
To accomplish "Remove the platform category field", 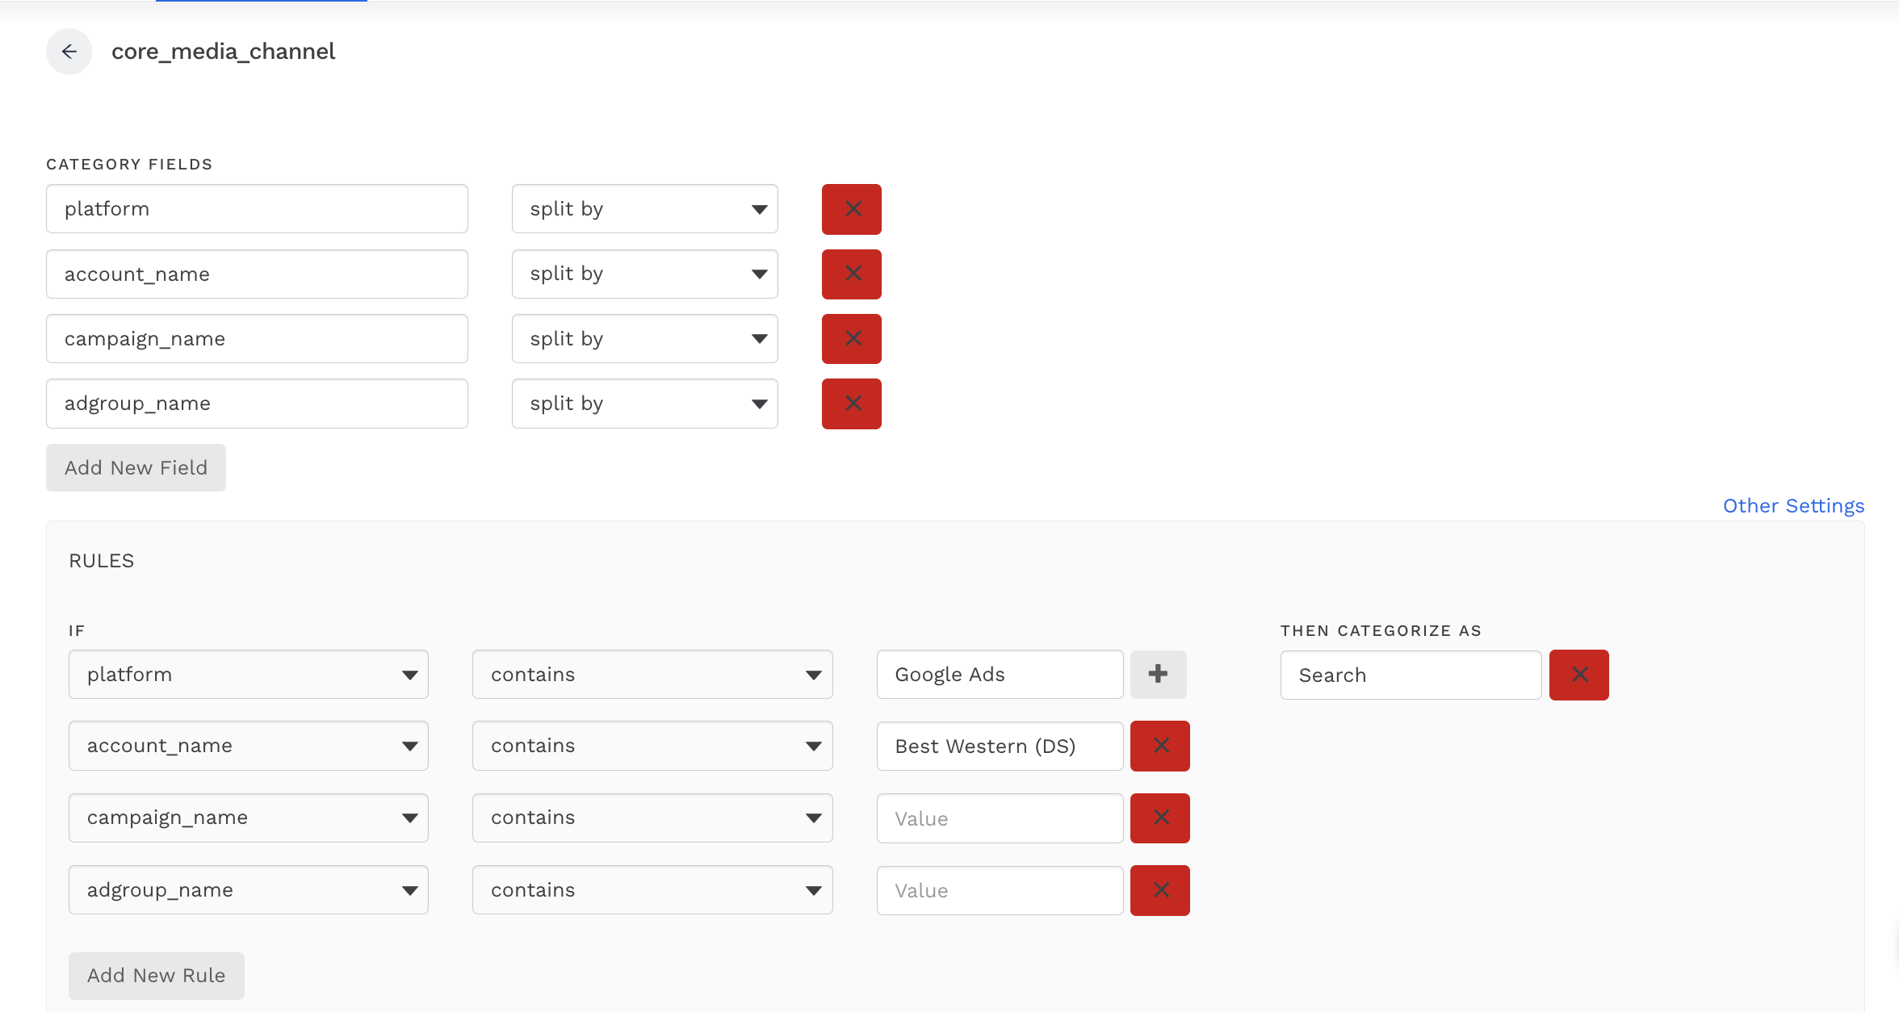I will [x=851, y=209].
